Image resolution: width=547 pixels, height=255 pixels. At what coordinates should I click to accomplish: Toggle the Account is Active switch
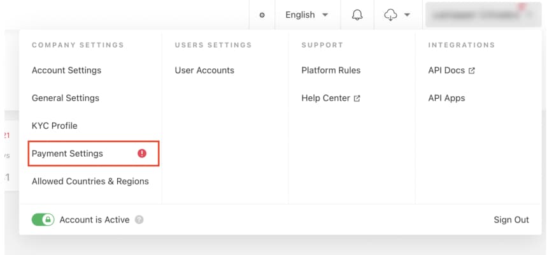click(x=43, y=220)
